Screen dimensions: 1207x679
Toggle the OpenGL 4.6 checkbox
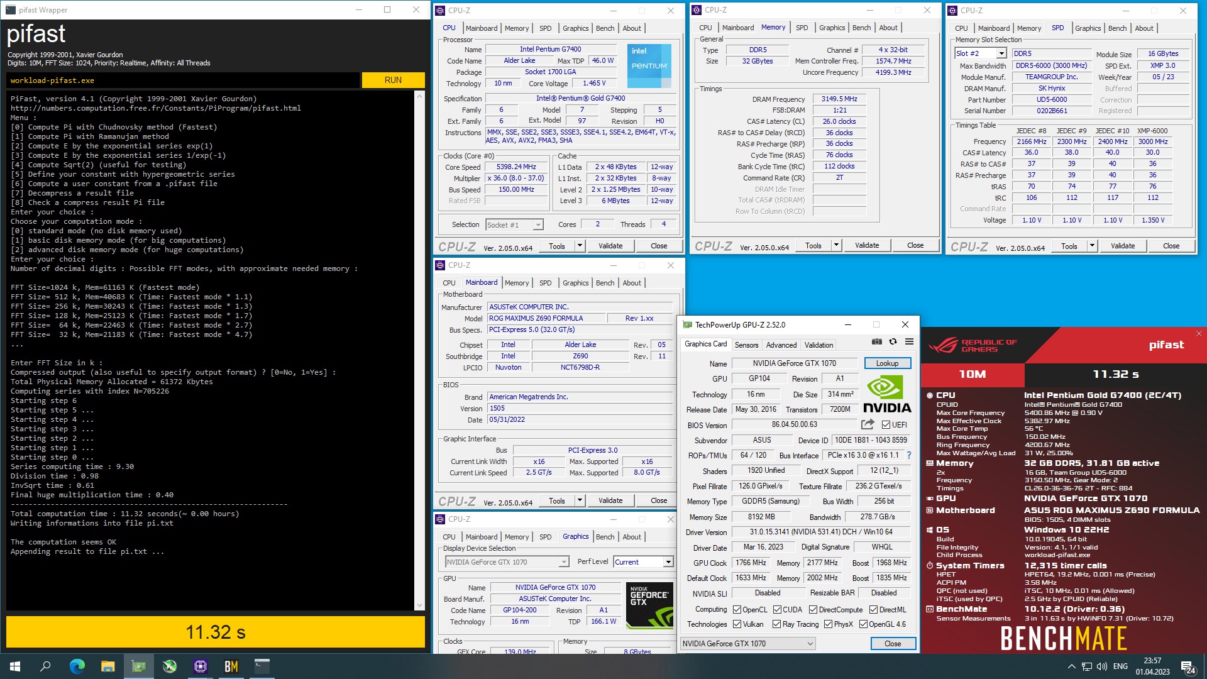coord(863,624)
